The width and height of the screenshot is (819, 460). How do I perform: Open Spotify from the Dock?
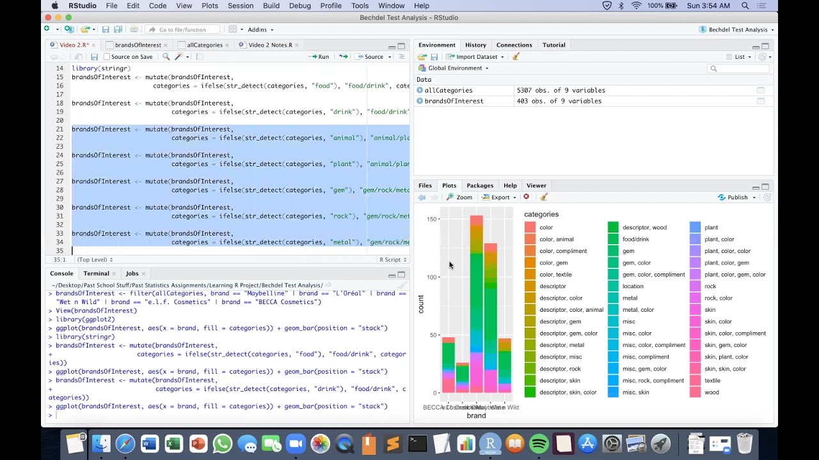point(539,443)
